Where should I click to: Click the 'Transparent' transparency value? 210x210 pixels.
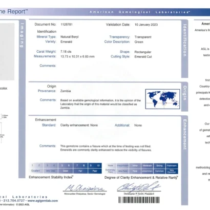[143, 37]
